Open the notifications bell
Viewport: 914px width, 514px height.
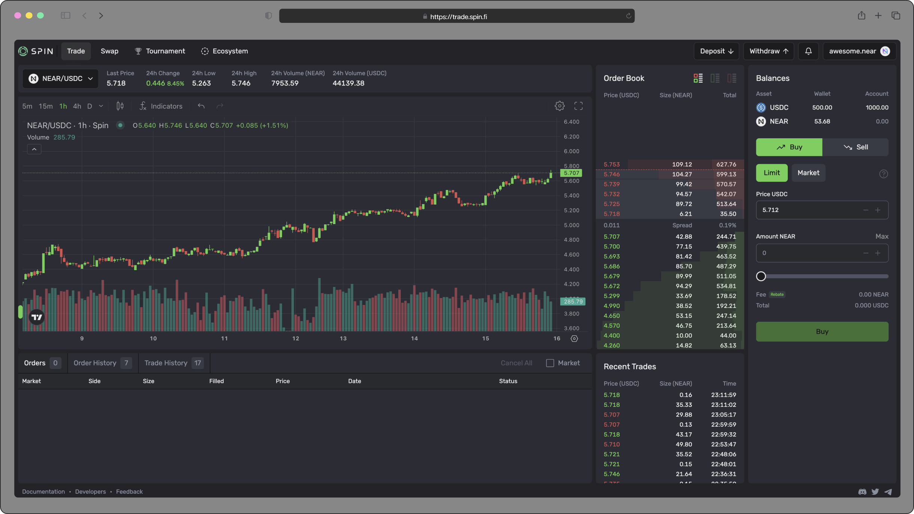[x=808, y=51]
